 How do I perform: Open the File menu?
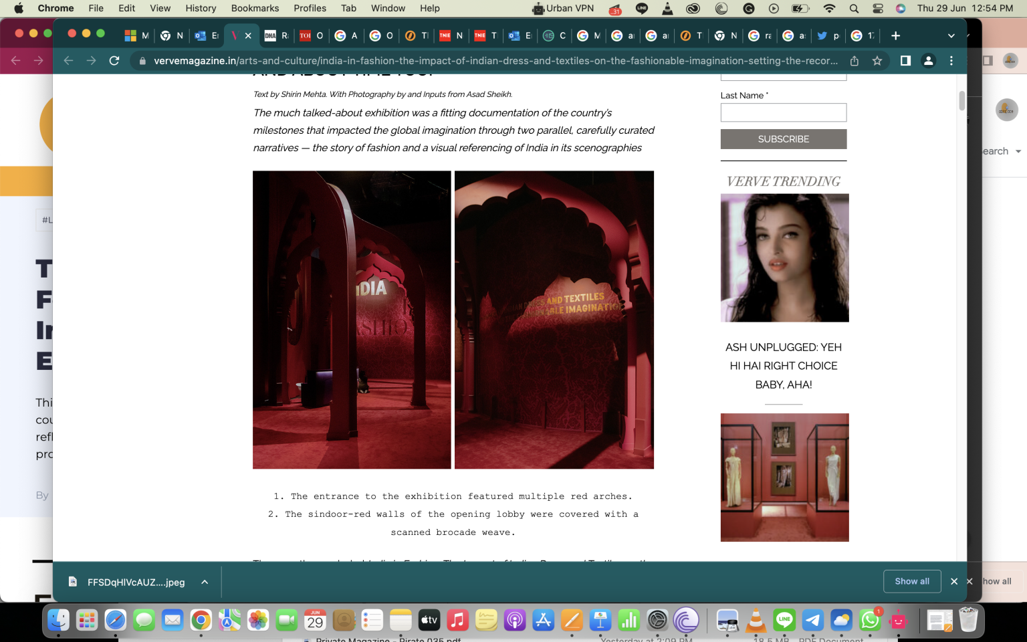coord(96,8)
